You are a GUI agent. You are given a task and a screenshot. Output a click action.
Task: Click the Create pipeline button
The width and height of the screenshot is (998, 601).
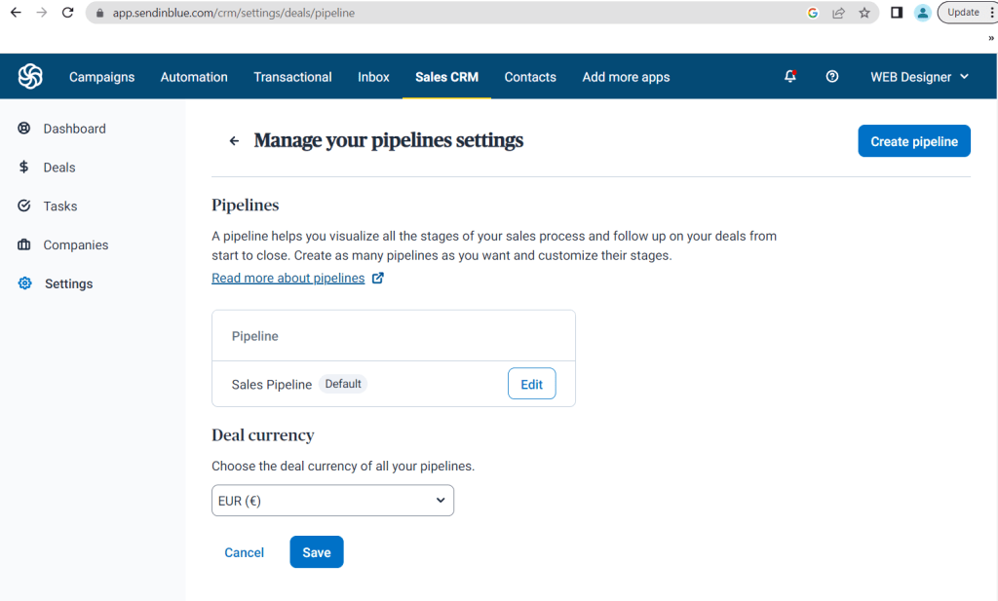coord(913,141)
